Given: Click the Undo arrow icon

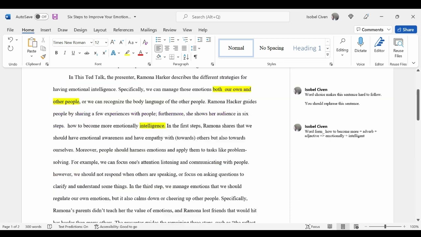Looking at the screenshot, I should pos(10,40).
